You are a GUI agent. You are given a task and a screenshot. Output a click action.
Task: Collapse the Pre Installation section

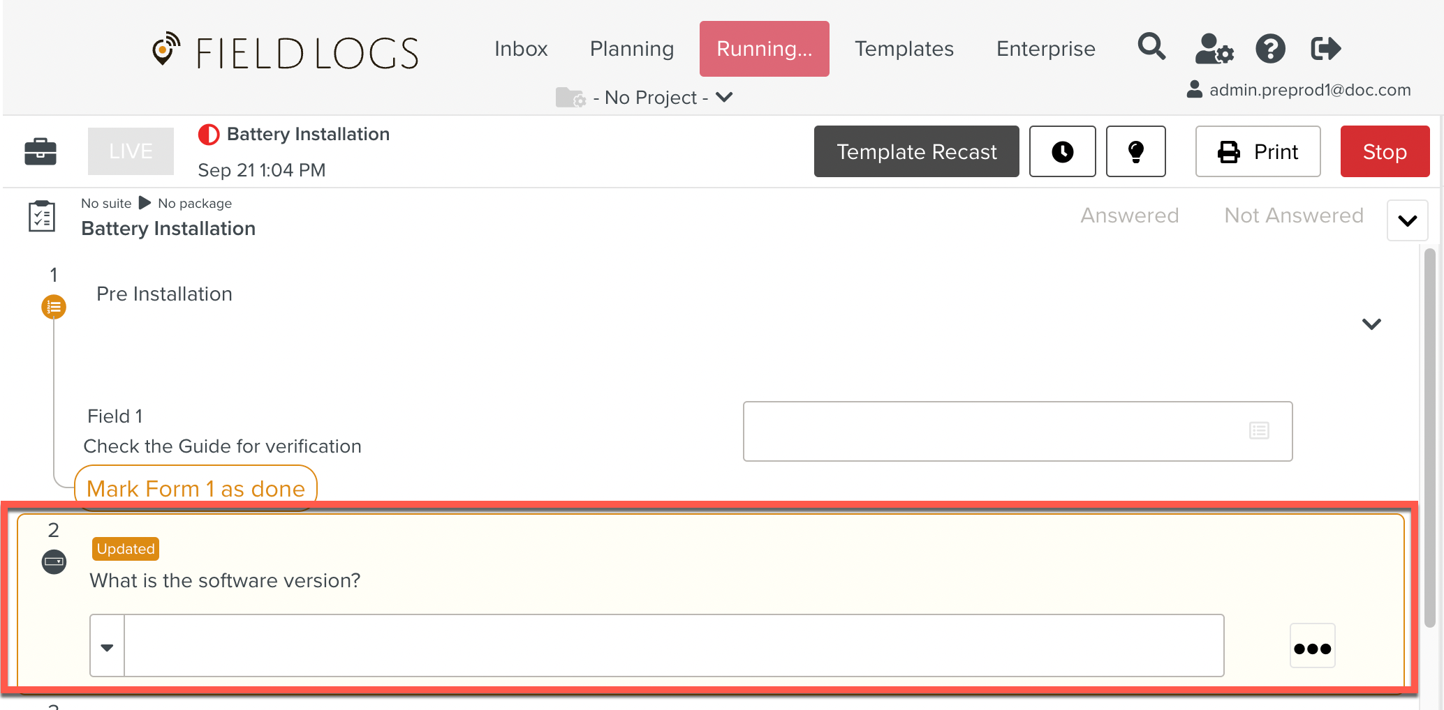pos(1371,324)
